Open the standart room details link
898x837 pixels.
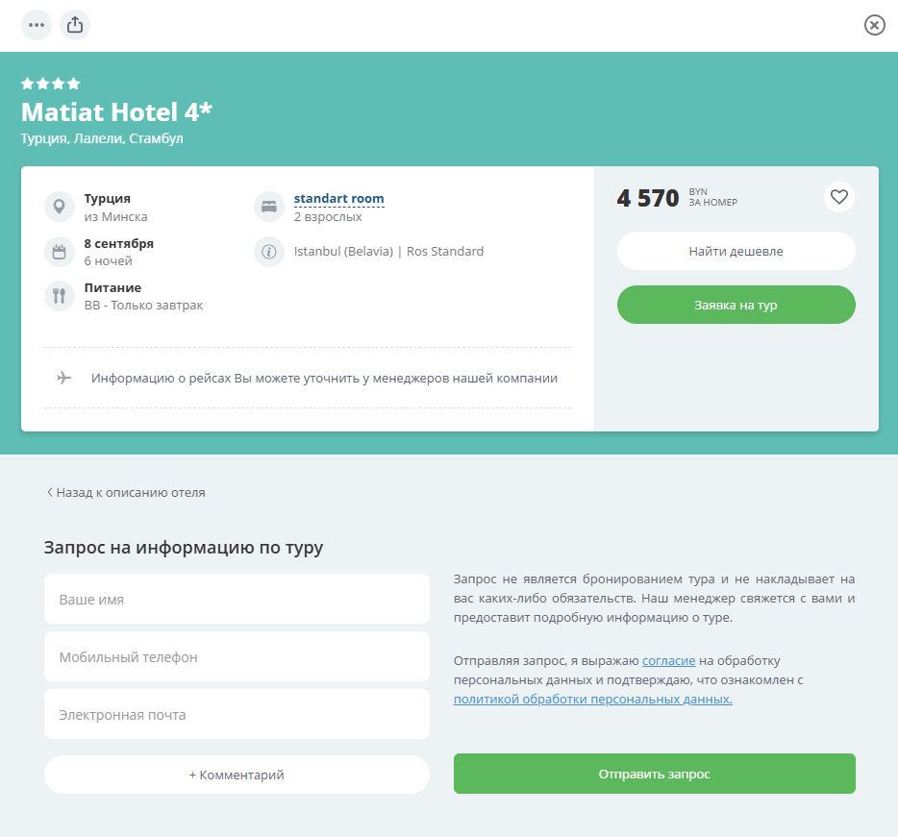[x=338, y=199]
